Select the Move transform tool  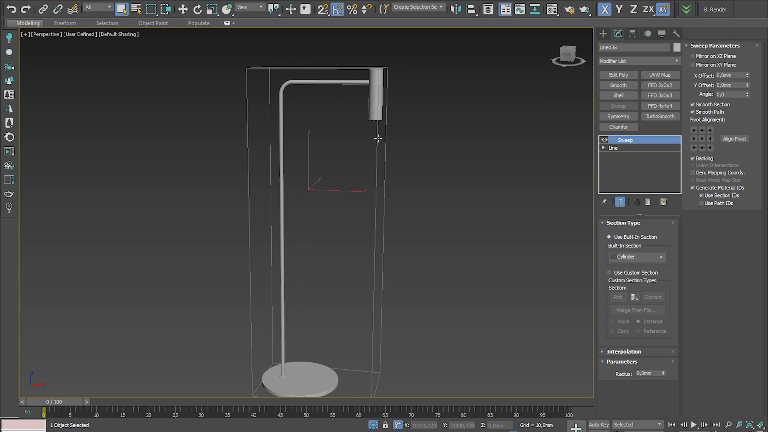click(x=183, y=9)
